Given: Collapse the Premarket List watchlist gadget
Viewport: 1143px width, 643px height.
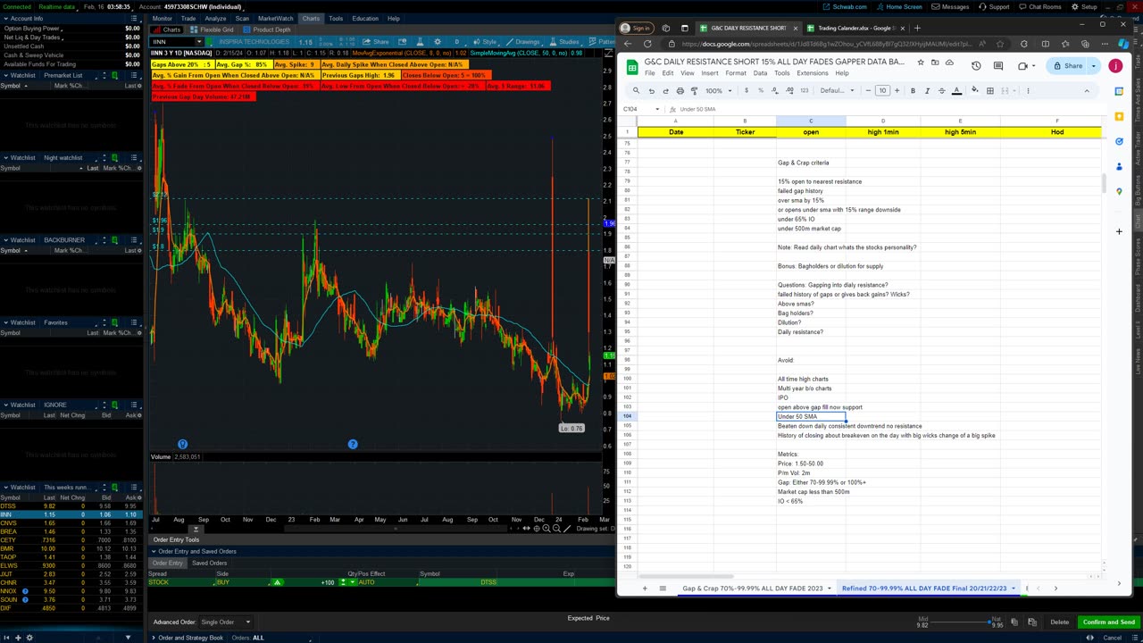Looking at the screenshot, I should pos(5,75).
